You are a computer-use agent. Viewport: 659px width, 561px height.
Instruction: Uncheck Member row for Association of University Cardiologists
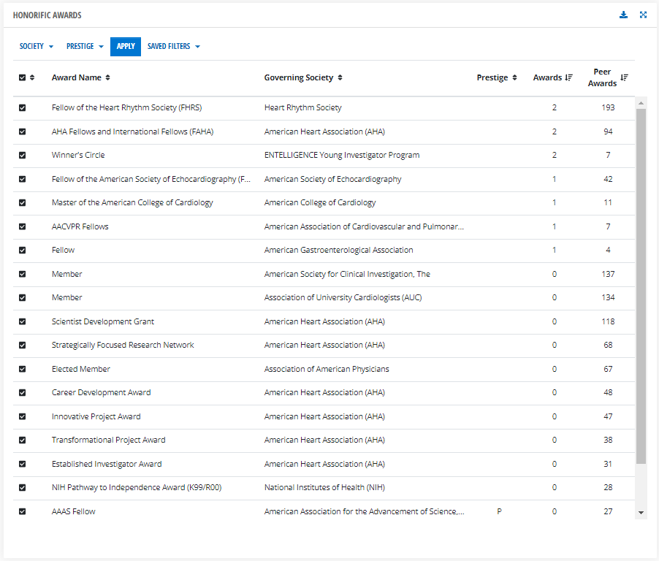click(x=22, y=297)
